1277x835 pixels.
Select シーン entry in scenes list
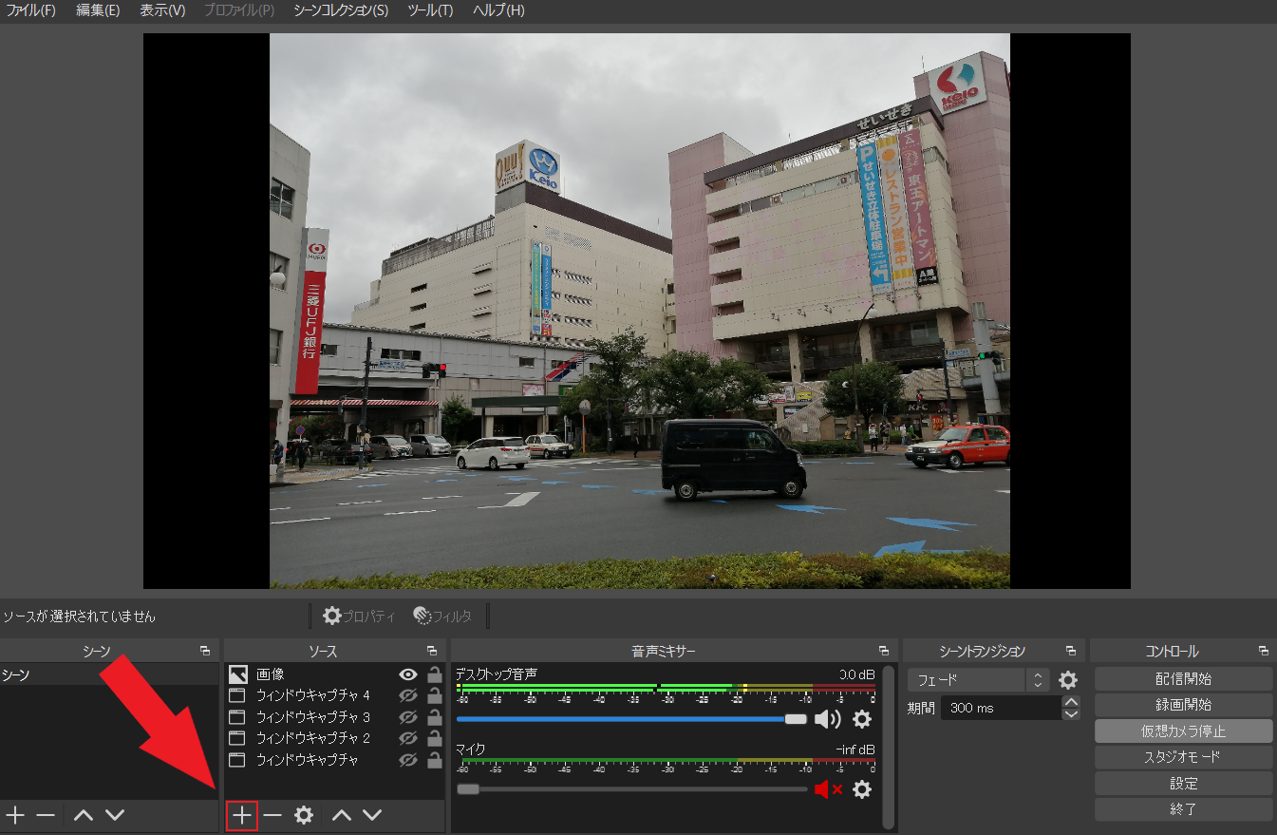(x=109, y=674)
